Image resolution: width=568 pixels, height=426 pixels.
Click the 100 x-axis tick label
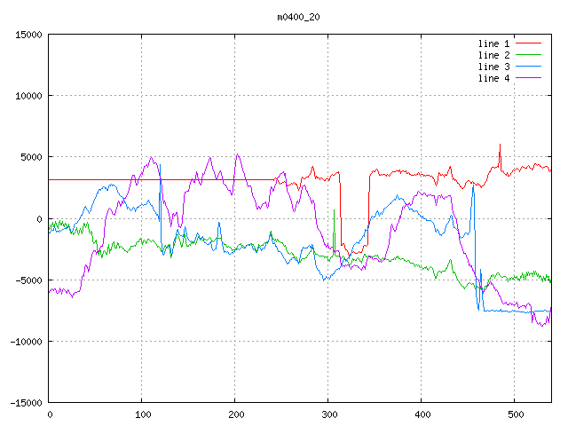coord(142,414)
